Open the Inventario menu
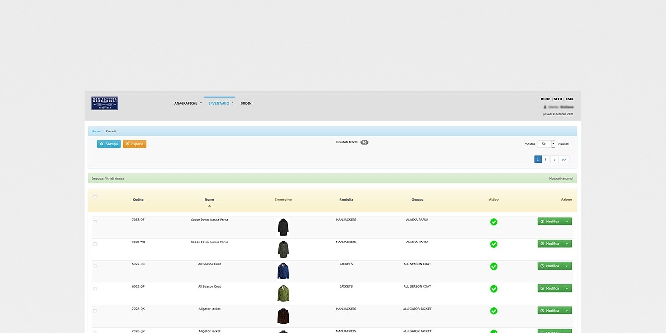This screenshot has height=333, width=666. [221, 103]
